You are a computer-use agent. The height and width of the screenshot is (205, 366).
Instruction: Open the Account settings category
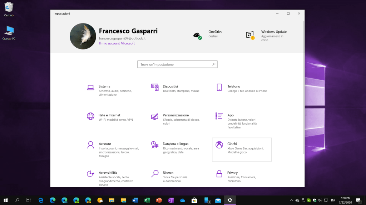pos(105,144)
